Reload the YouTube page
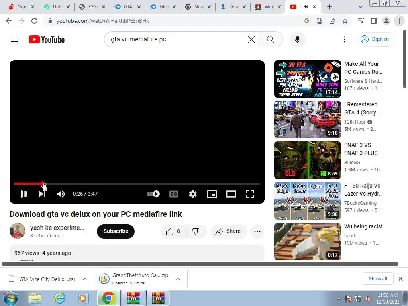This screenshot has height=306, width=408. [x=34, y=21]
